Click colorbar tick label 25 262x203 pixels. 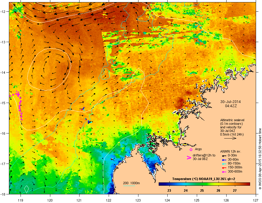pyautogui.click(x=202, y=190)
